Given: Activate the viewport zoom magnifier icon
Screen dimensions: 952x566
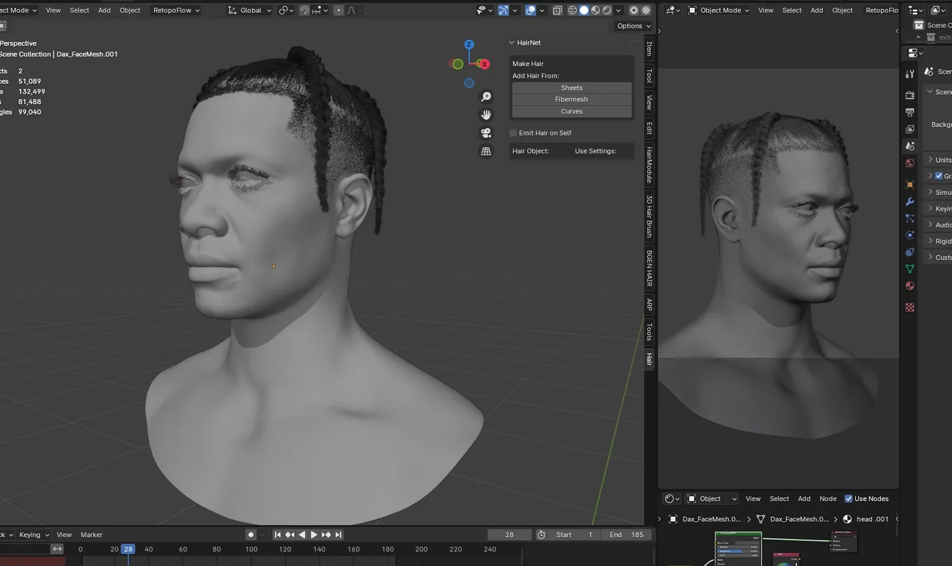Looking at the screenshot, I should pyautogui.click(x=486, y=96).
